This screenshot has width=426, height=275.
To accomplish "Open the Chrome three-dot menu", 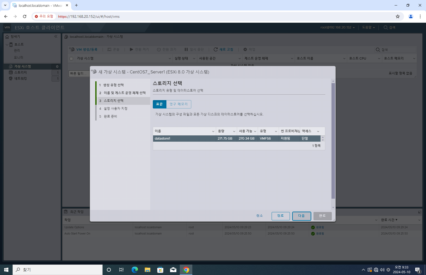I will 420,16.
